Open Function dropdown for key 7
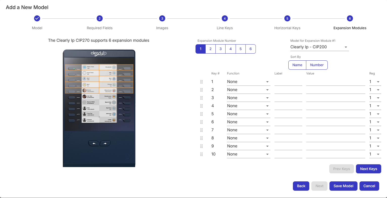 coord(248,130)
